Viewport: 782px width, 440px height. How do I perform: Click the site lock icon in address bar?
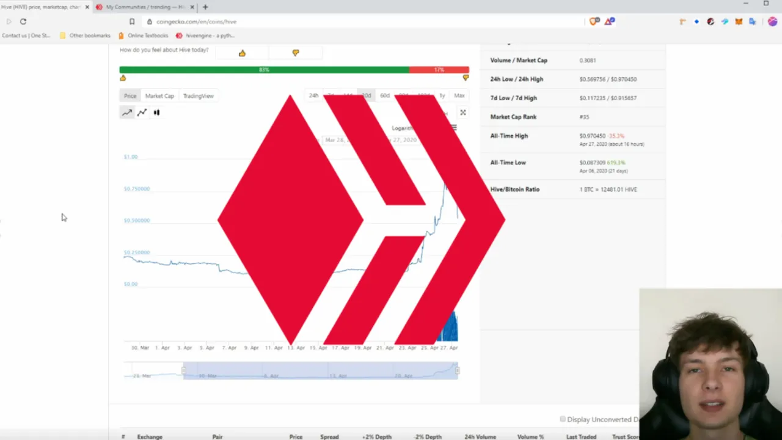pos(150,21)
